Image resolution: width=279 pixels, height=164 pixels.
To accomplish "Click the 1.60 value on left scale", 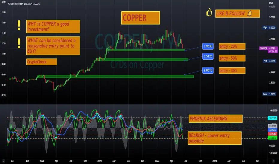I will (3, 23).
